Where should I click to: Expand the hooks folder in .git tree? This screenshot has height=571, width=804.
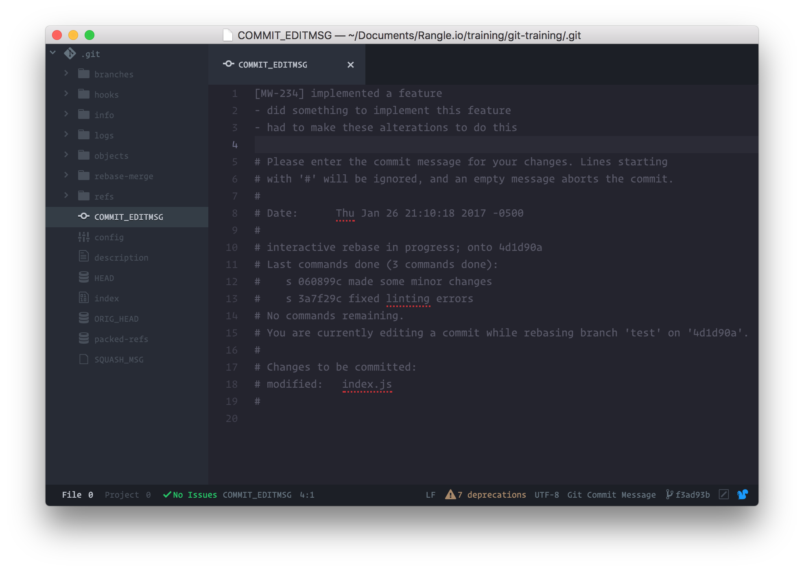(x=67, y=94)
